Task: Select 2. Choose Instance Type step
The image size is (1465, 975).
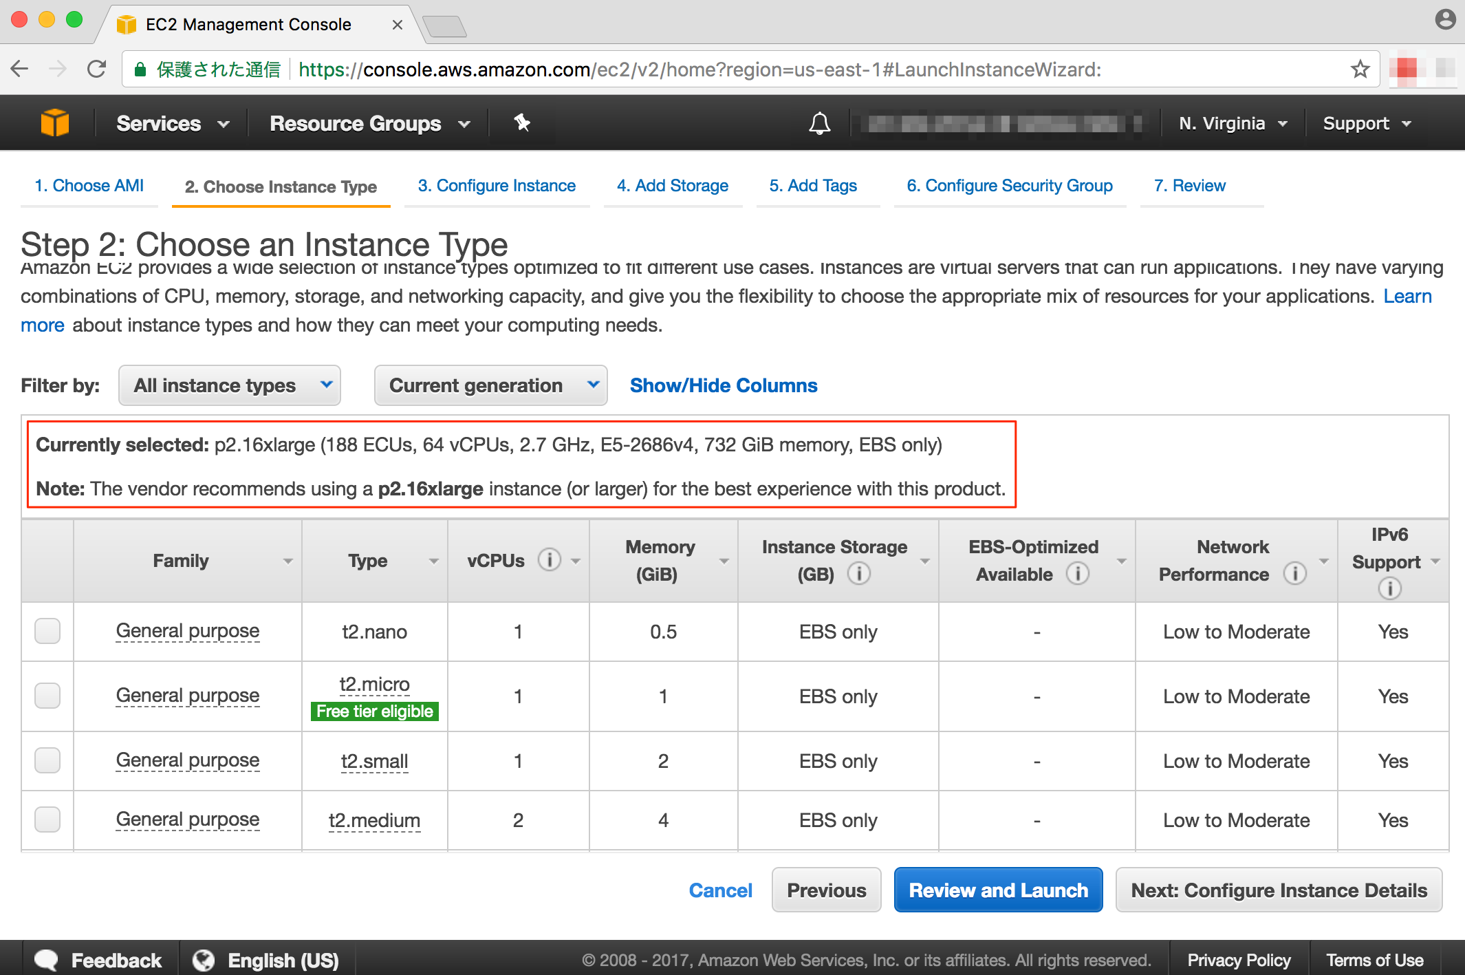Action: [281, 186]
